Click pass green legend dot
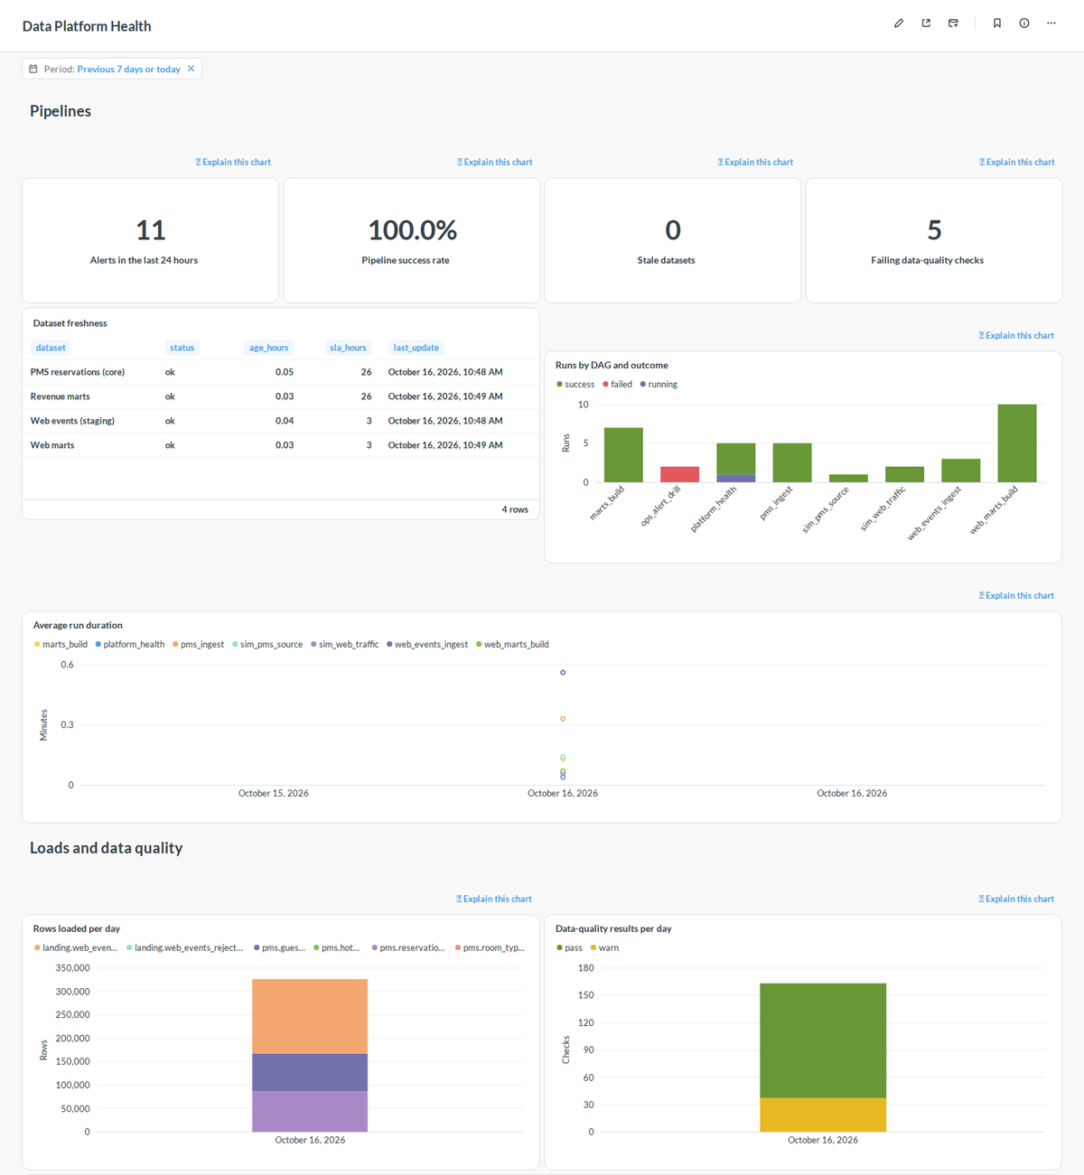The height and width of the screenshot is (1175, 1084). (559, 948)
